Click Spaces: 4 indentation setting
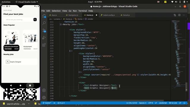 (142, 103)
